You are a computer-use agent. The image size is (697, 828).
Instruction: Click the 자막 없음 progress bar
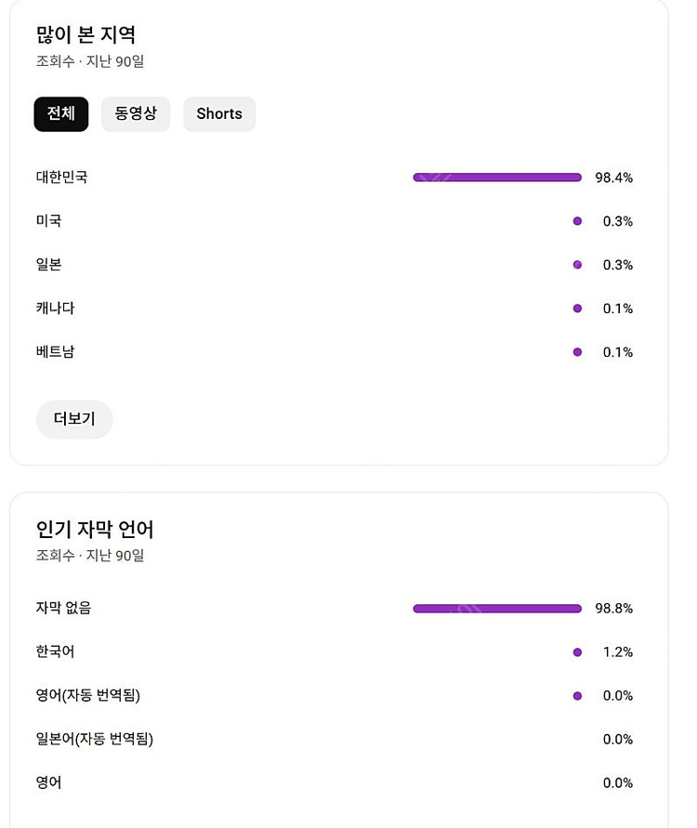[x=496, y=608]
